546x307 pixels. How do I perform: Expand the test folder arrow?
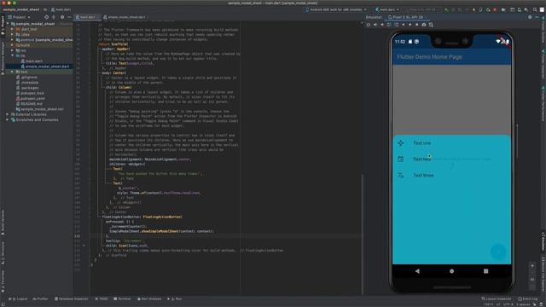(13, 72)
